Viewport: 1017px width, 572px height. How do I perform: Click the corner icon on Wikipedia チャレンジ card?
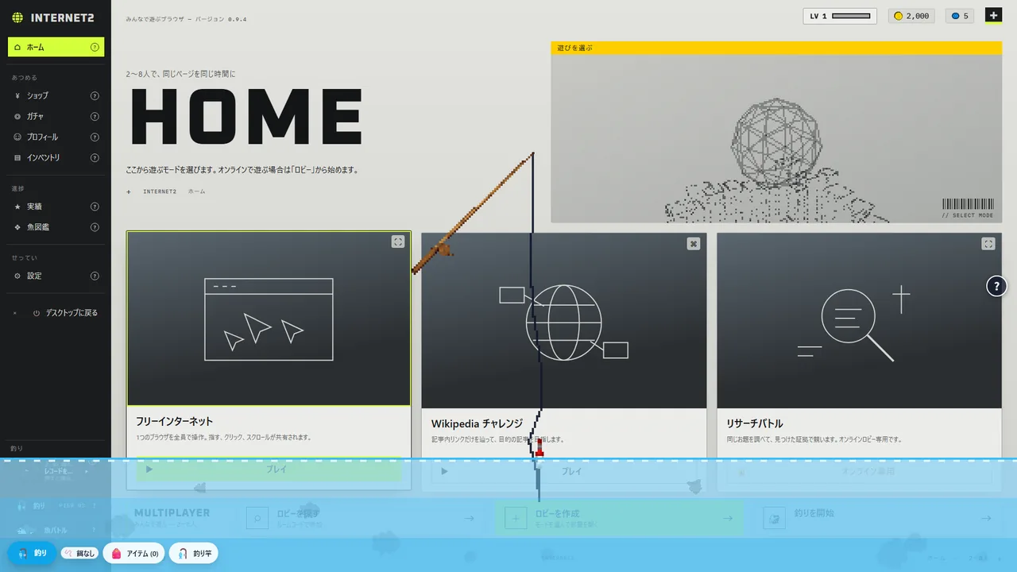pos(694,244)
